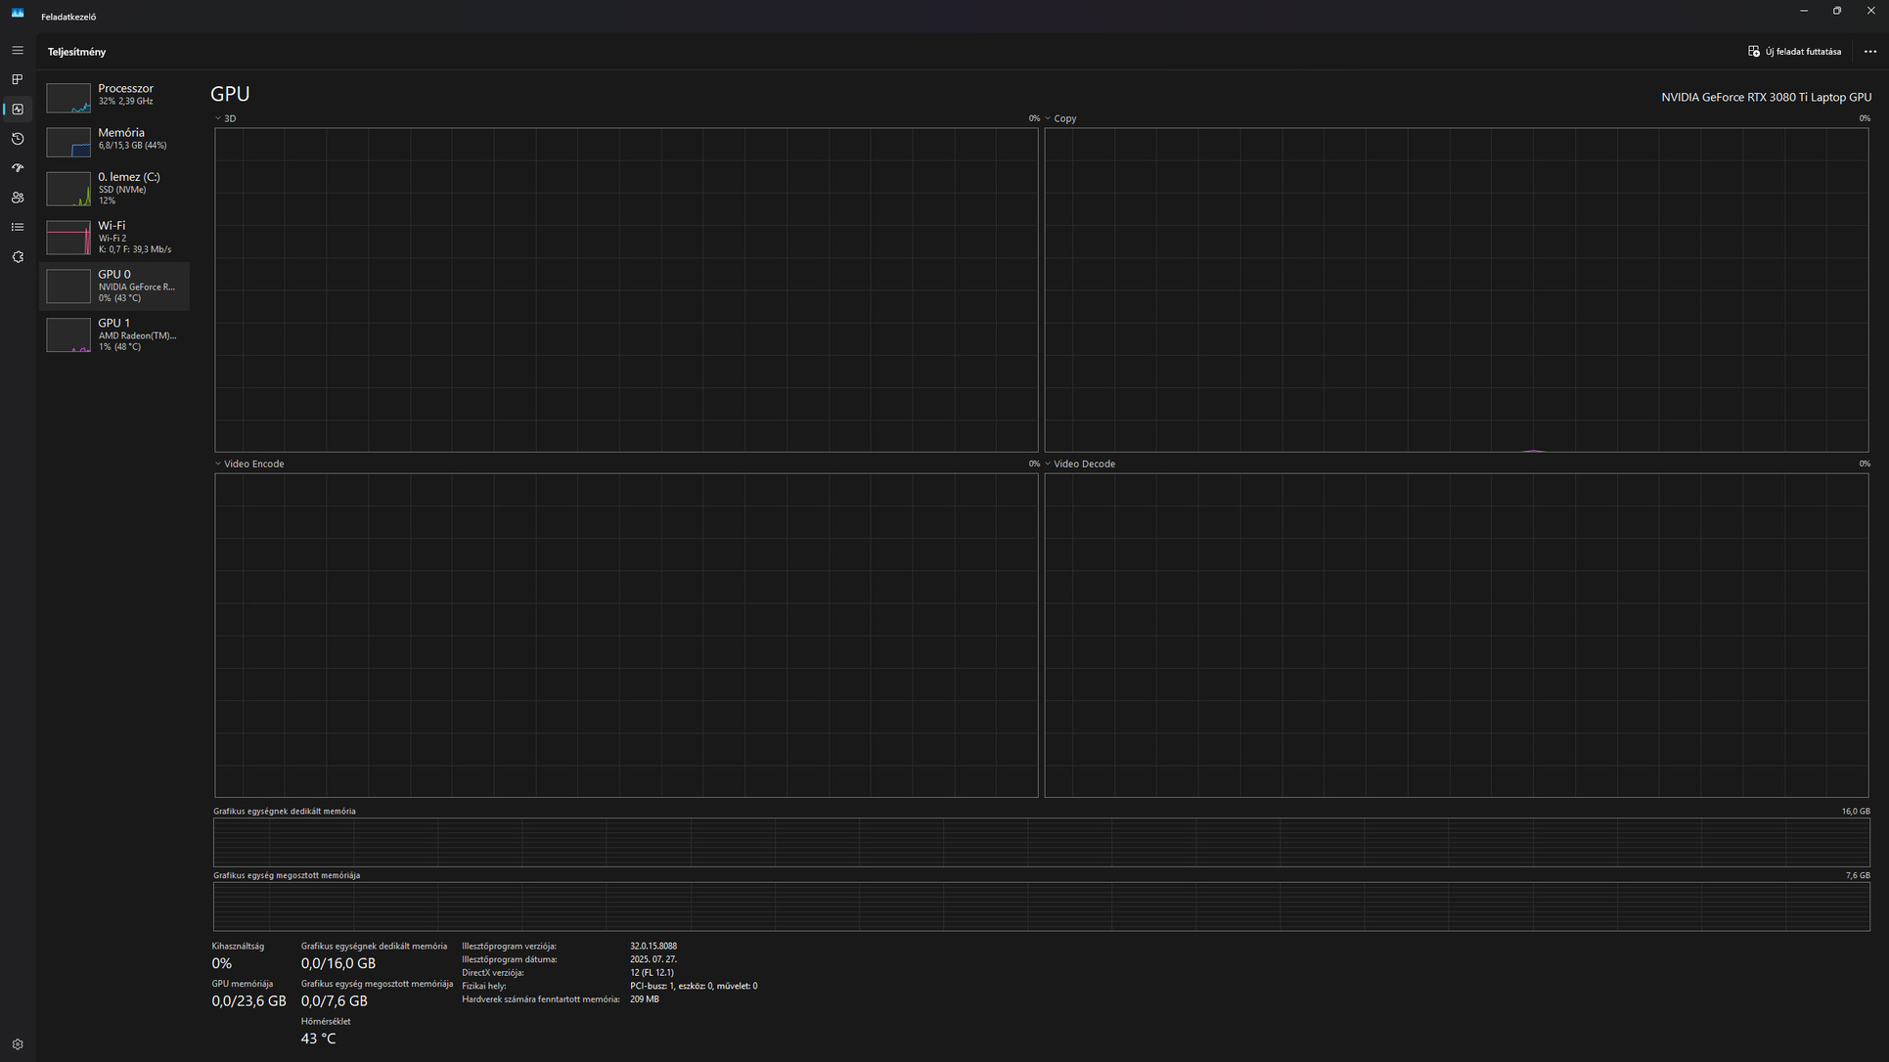Select GPU 1 AMD Radeon entry

[x=114, y=334]
